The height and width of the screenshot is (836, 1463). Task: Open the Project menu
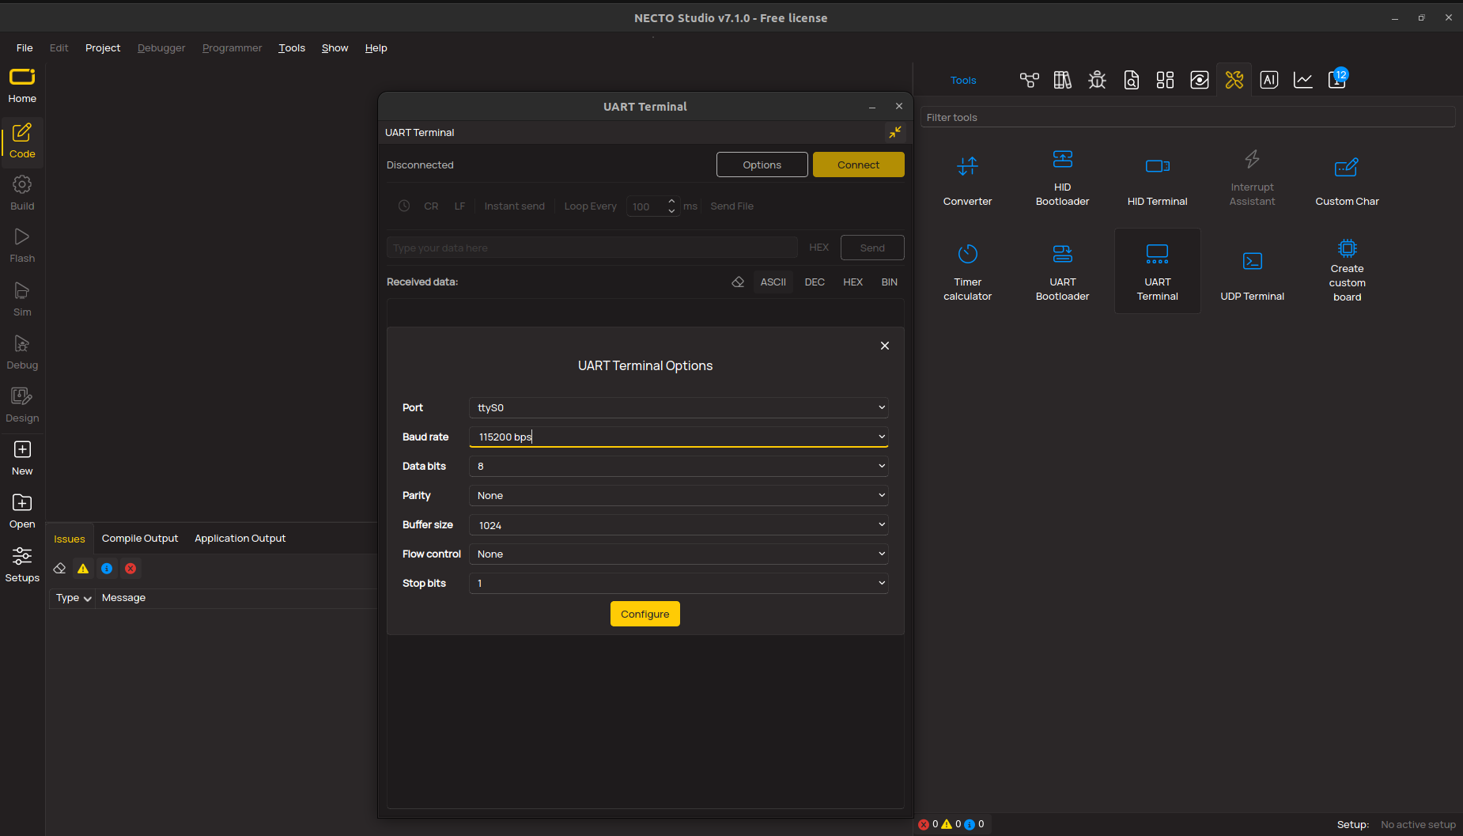(x=103, y=47)
